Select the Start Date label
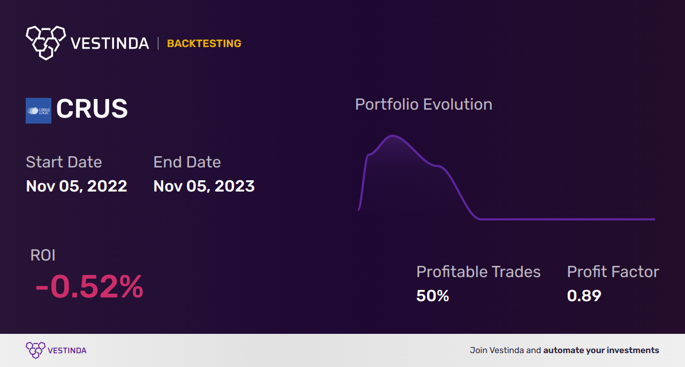This screenshot has width=685, height=367. tap(64, 162)
